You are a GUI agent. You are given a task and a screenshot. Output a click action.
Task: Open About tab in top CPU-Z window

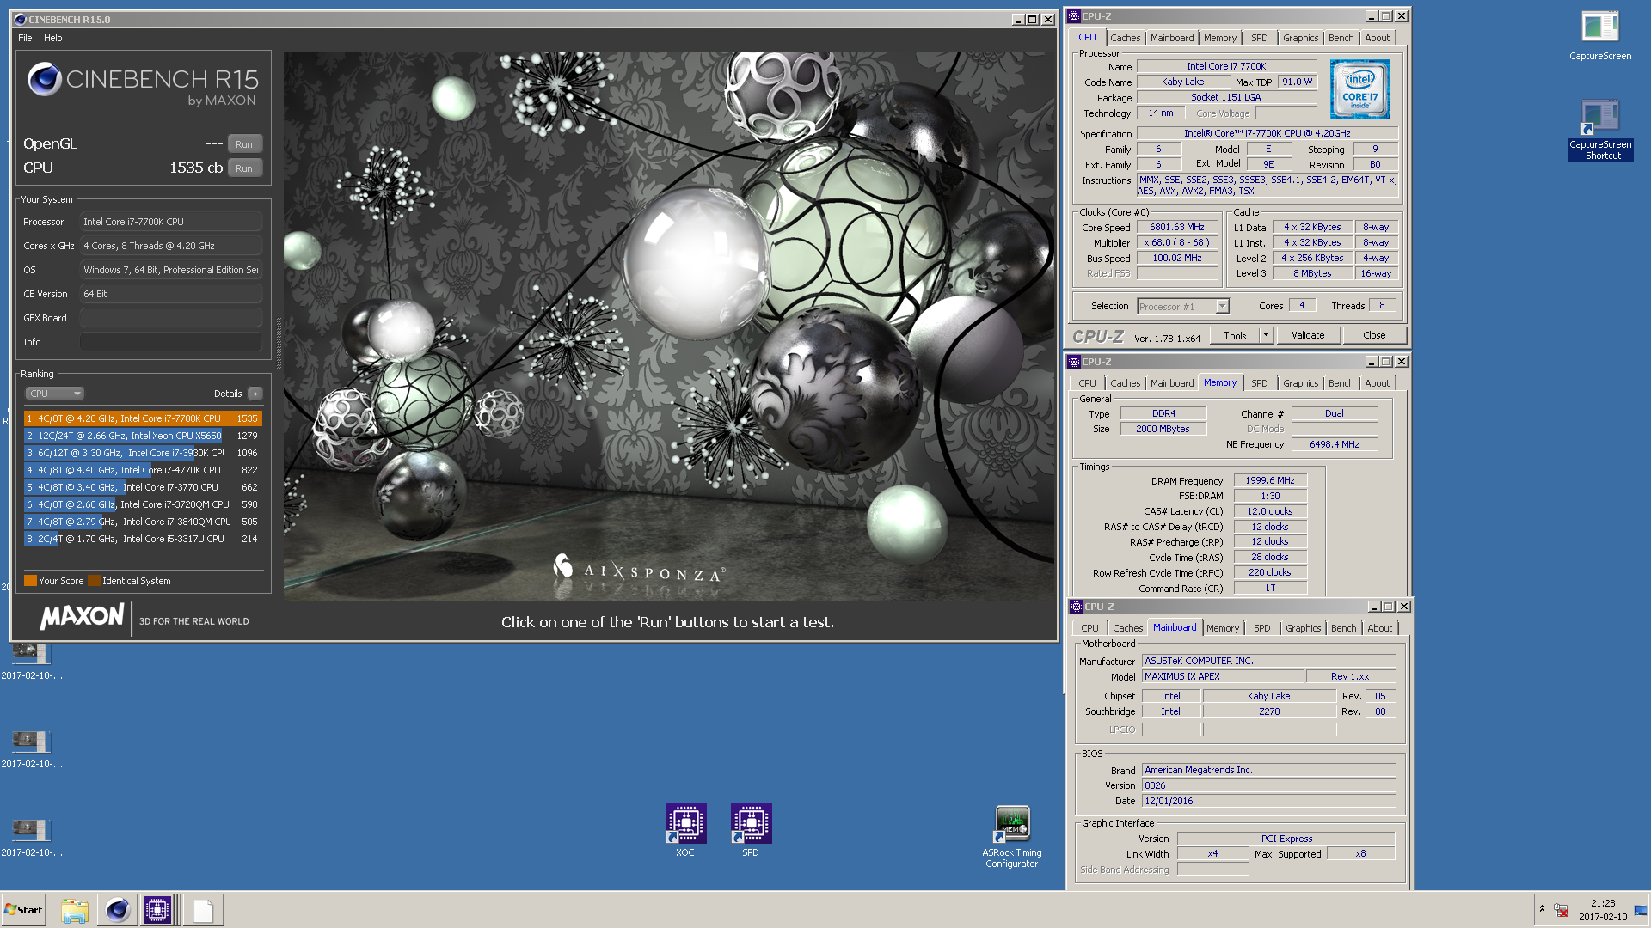pos(1377,38)
